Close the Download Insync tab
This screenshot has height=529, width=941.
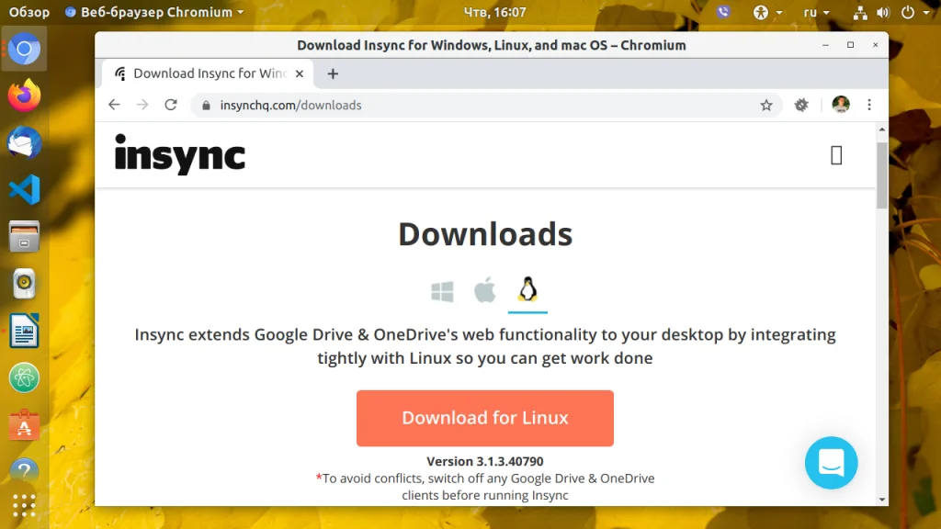coord(300,73)
